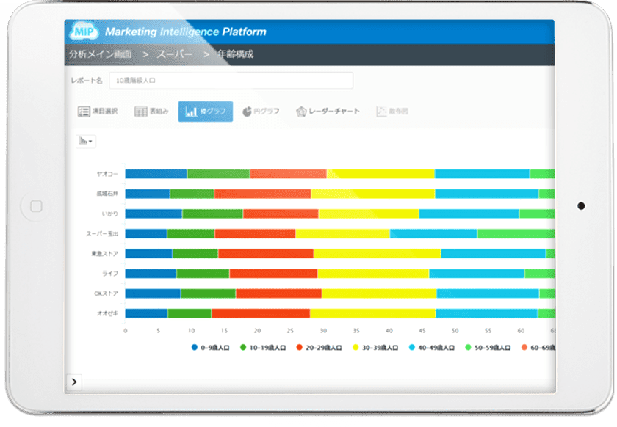Open the レーダーチャート tab
The width and height of the screenshot is (617, 427).
(328, 112)
